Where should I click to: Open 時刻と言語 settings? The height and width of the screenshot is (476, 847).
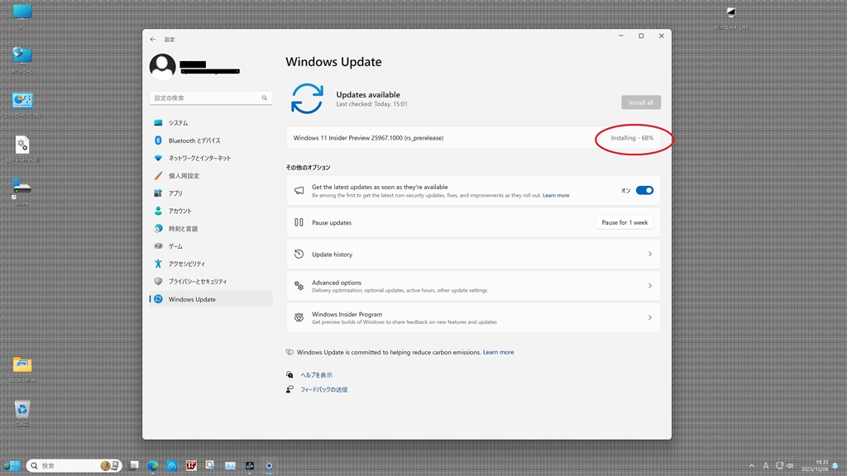(x=211, y=229)
